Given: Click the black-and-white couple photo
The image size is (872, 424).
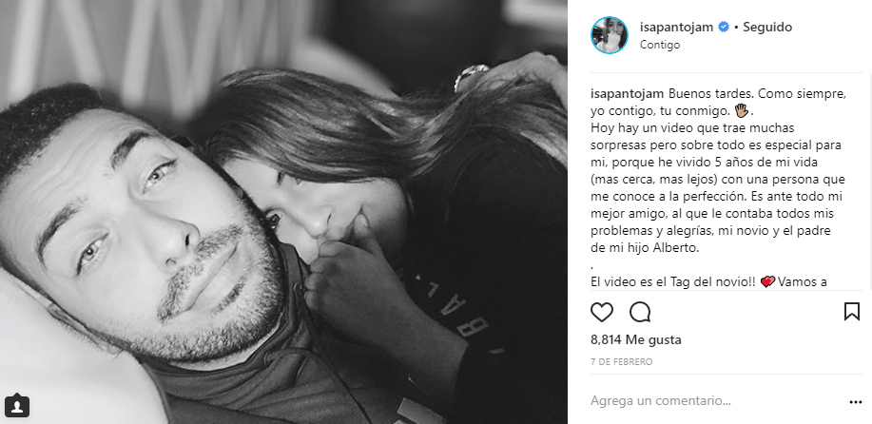Looking at the screenshot, I should 283,212.
